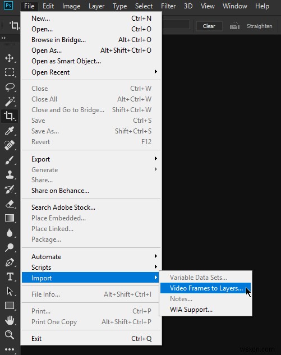
Task: Expand the collapsed toolbar double-arrow
Action: pyautogui.click(x=3, y=38)
